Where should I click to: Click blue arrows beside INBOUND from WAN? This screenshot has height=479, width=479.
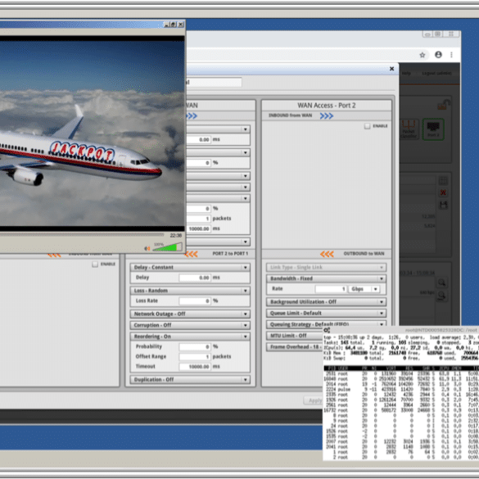tap(326, 115)
